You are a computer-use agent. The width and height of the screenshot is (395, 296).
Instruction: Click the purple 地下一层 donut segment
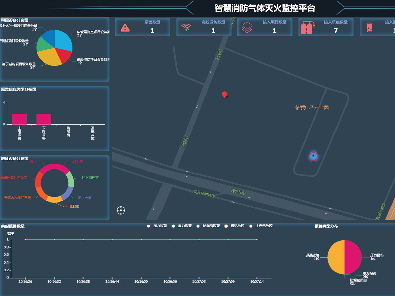pos(67,193)
